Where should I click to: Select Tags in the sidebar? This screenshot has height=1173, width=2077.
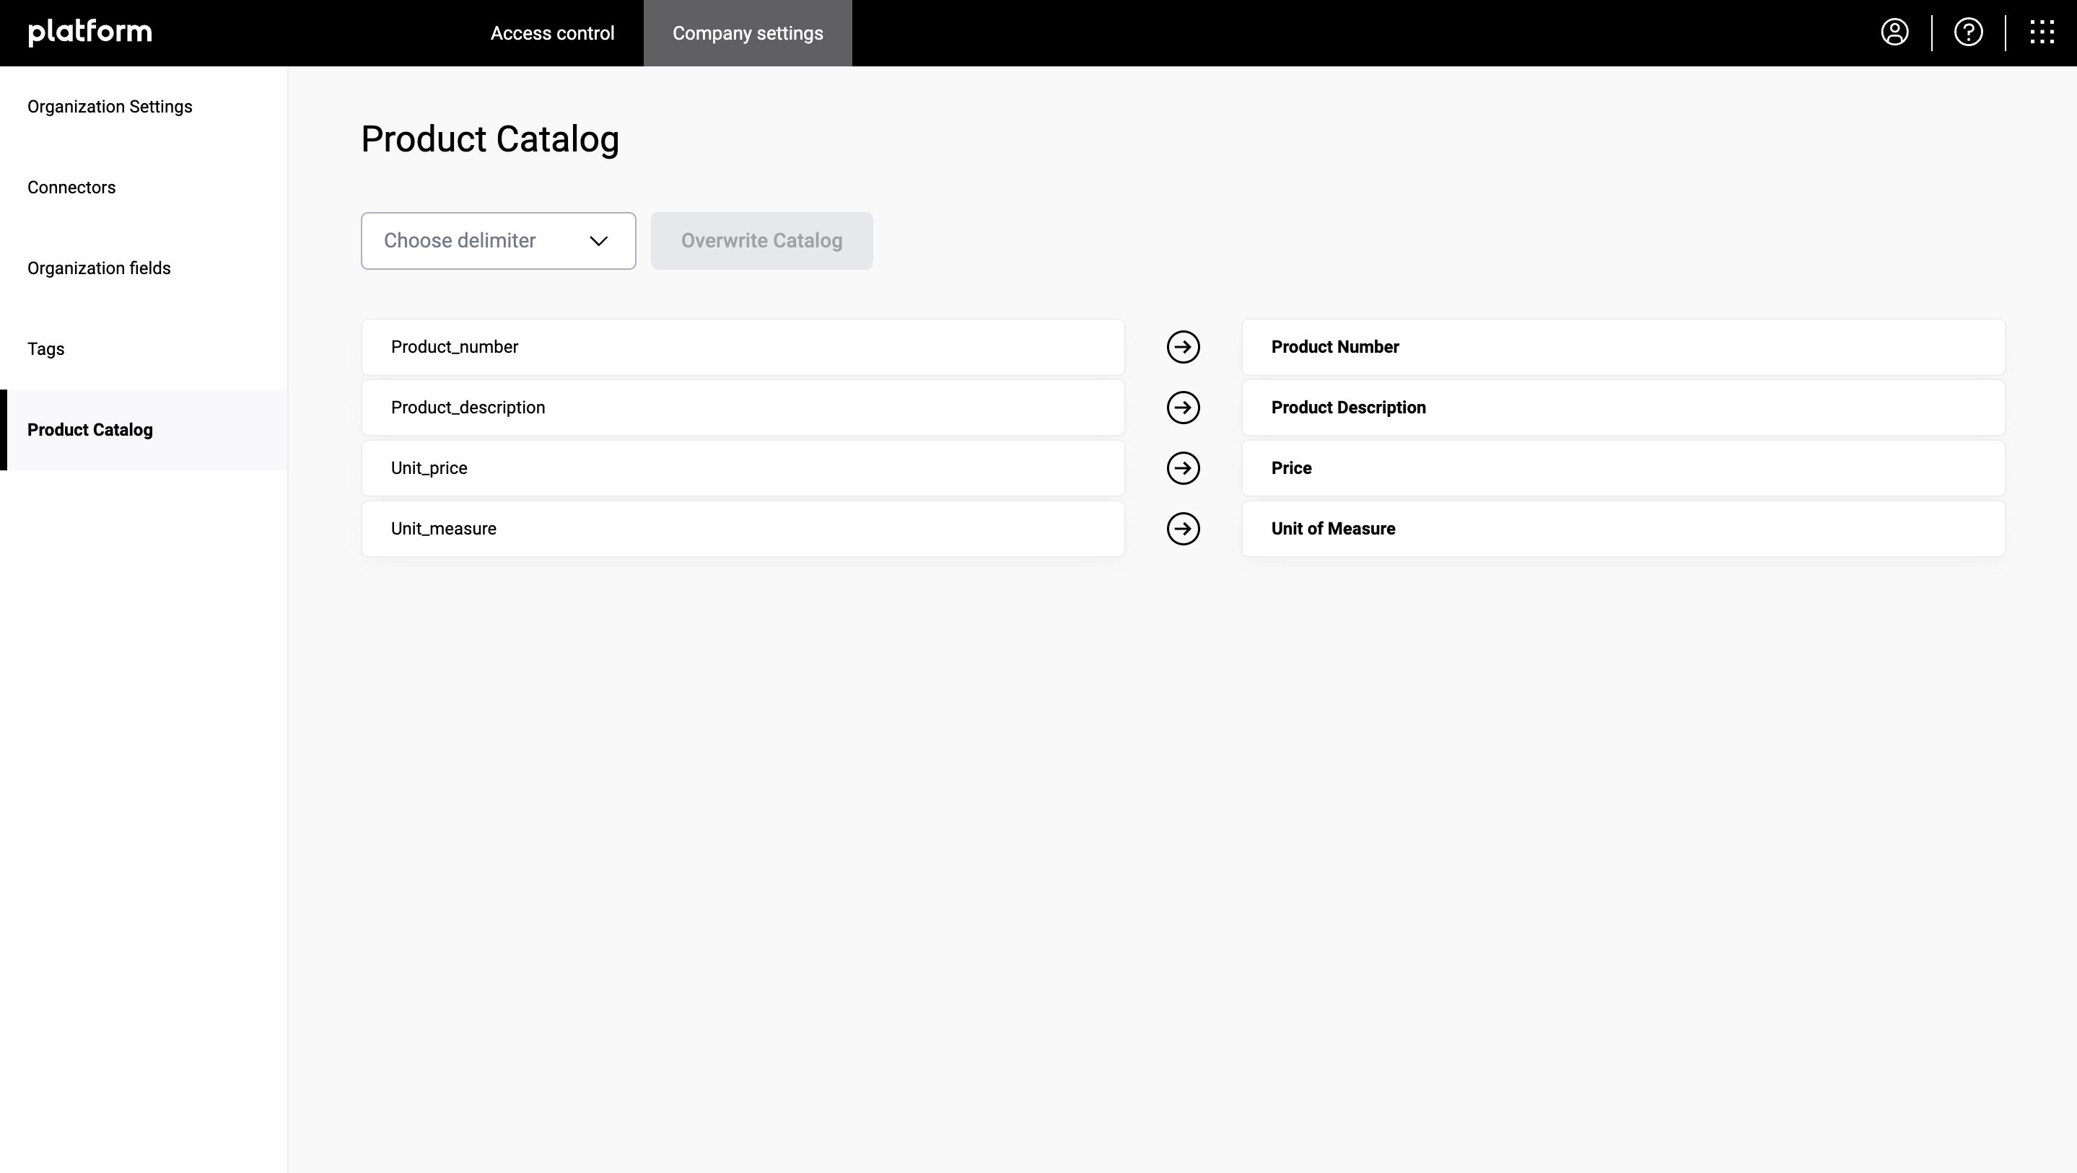144,348
